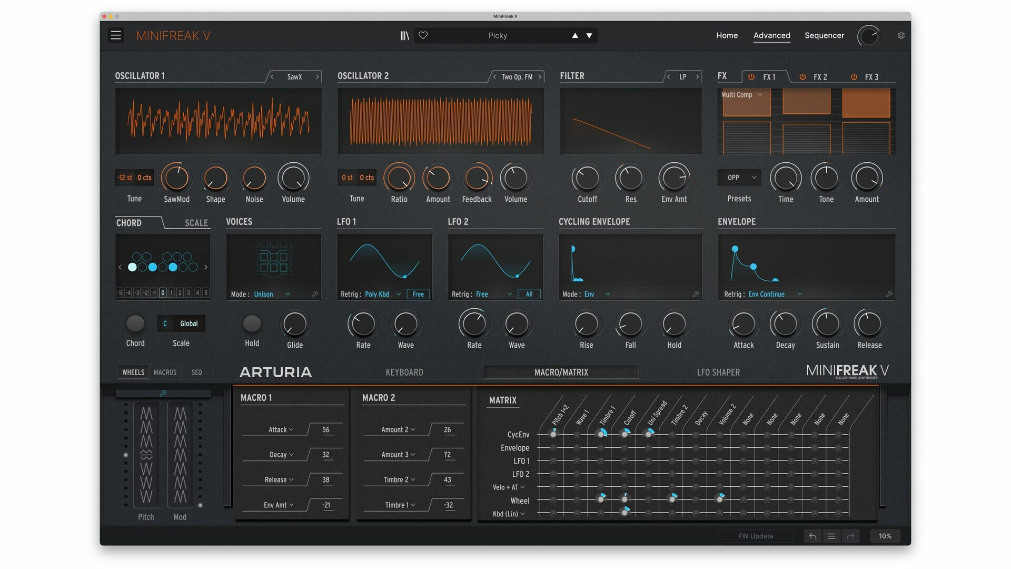Open LFO 2 Retrig Free dropdown
Viewport: 1011px width, 569px height.
pos(494,295)
